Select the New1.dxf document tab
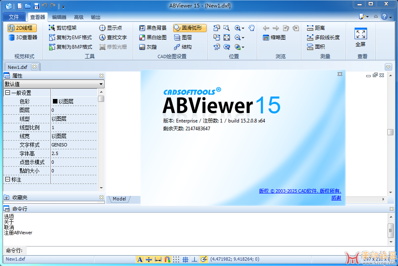The image size is (398, 266). coord(17,67)
